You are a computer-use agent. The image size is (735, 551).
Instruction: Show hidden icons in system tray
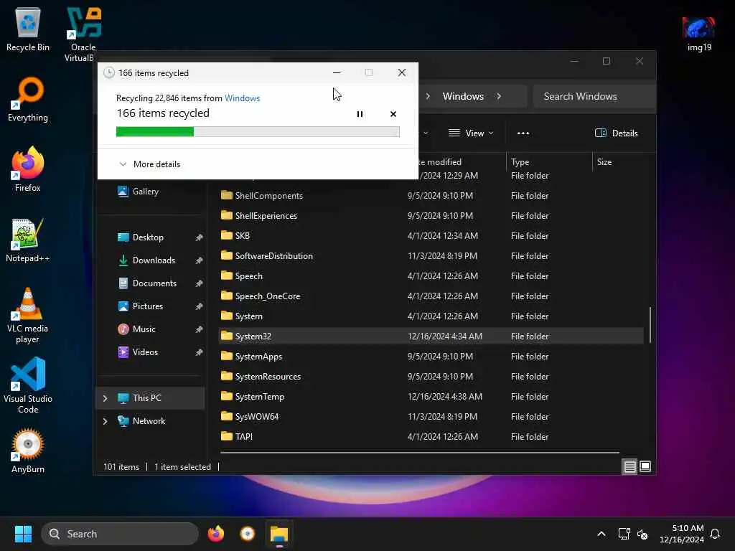pyautogui.click(x=601, y=534)
